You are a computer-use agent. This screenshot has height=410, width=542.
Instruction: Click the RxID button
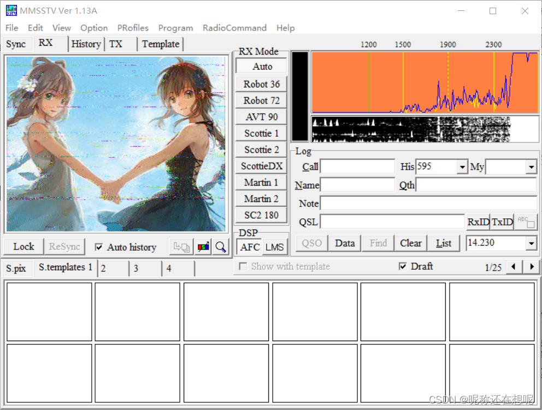pos(479,222)
